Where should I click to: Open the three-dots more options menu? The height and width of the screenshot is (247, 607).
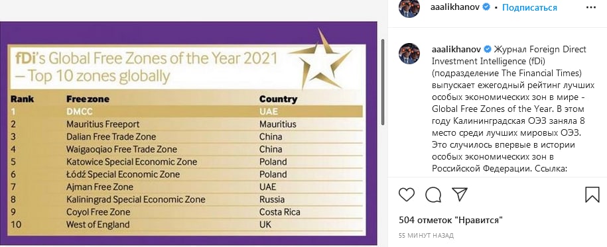(591, 7)
